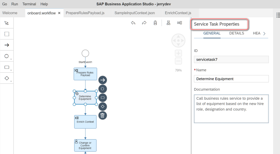Activate the marquee selection tool
Image resolution: width=280 pixels, height=154 pixels.
tap(7, 34)
